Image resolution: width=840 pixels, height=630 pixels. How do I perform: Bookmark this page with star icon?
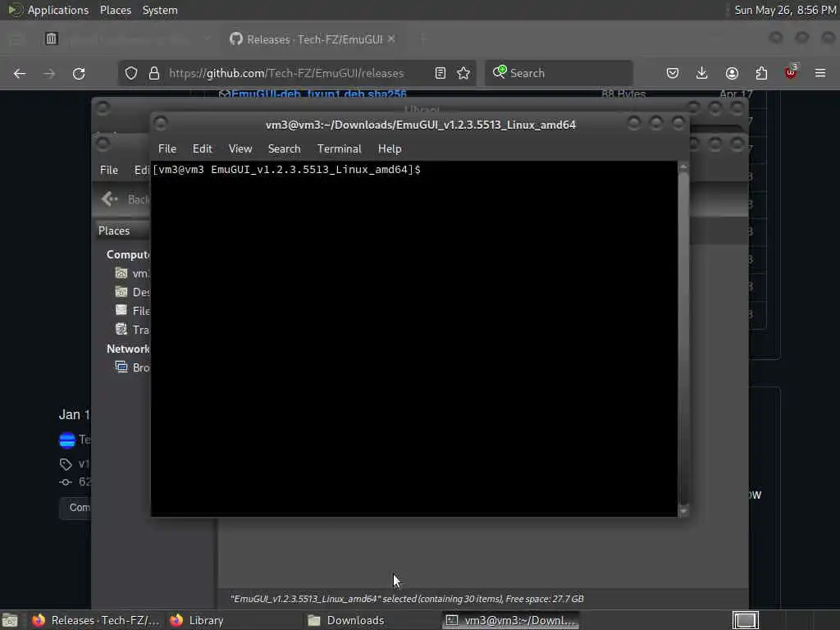click(463, 73)
